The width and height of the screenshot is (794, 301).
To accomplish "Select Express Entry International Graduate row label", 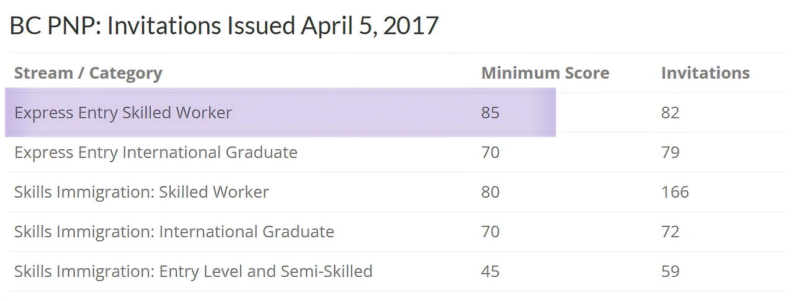I will pos(156,152).
